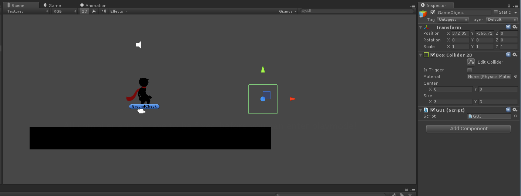Open the Textured draw mode dropdown
This screenshot has width=521, height=196.
point(27,11)
